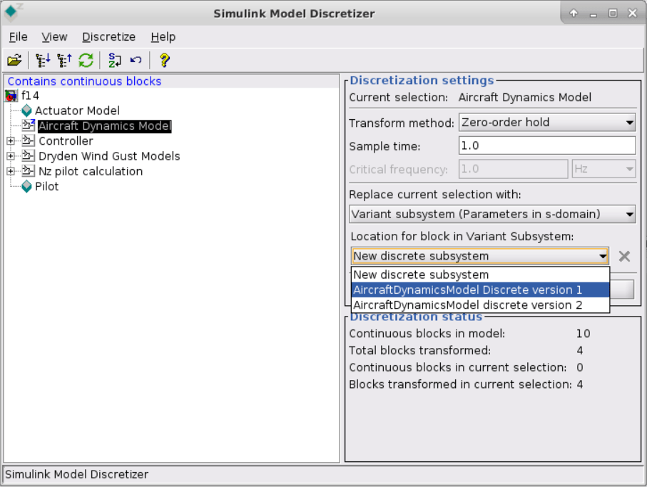
Task: Click the Controller subsystem icon
Action: pyautogui.click(x=28, y=140)
